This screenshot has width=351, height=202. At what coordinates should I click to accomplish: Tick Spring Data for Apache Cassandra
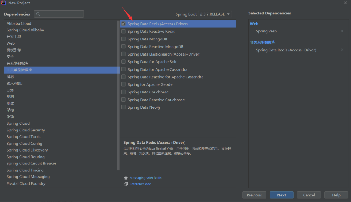(x=123, y=69)
